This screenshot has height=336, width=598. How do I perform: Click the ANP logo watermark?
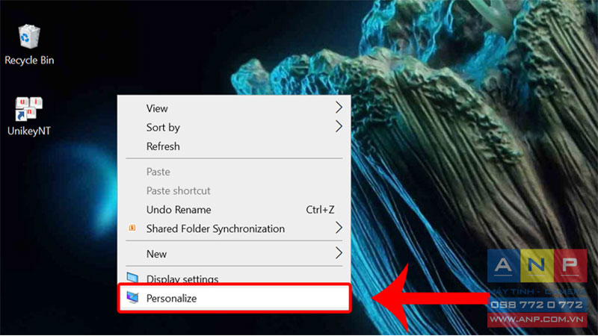coord(537,266)
